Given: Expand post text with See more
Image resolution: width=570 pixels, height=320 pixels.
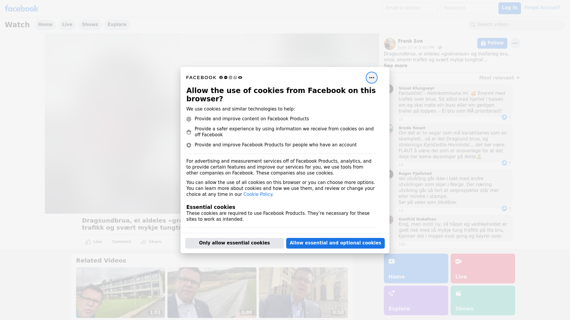Looking at the screenshot, I should click(395, 66).
